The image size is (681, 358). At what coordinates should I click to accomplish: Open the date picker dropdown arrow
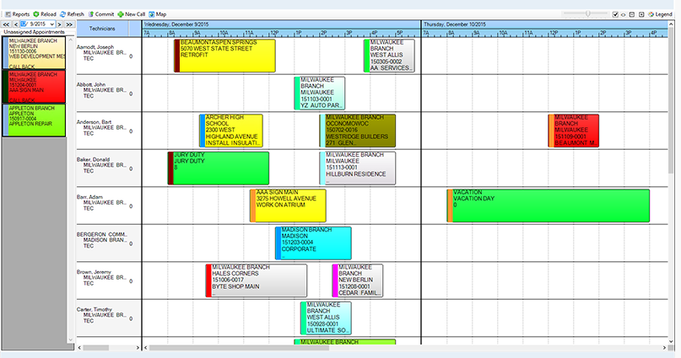click(x=52, y=24)
